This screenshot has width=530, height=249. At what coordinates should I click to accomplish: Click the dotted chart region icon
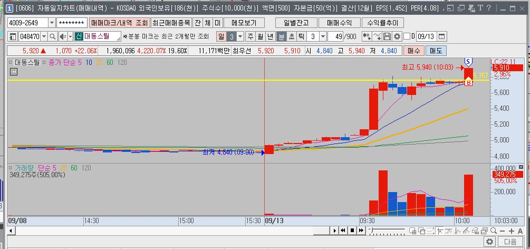pos(431,231)
